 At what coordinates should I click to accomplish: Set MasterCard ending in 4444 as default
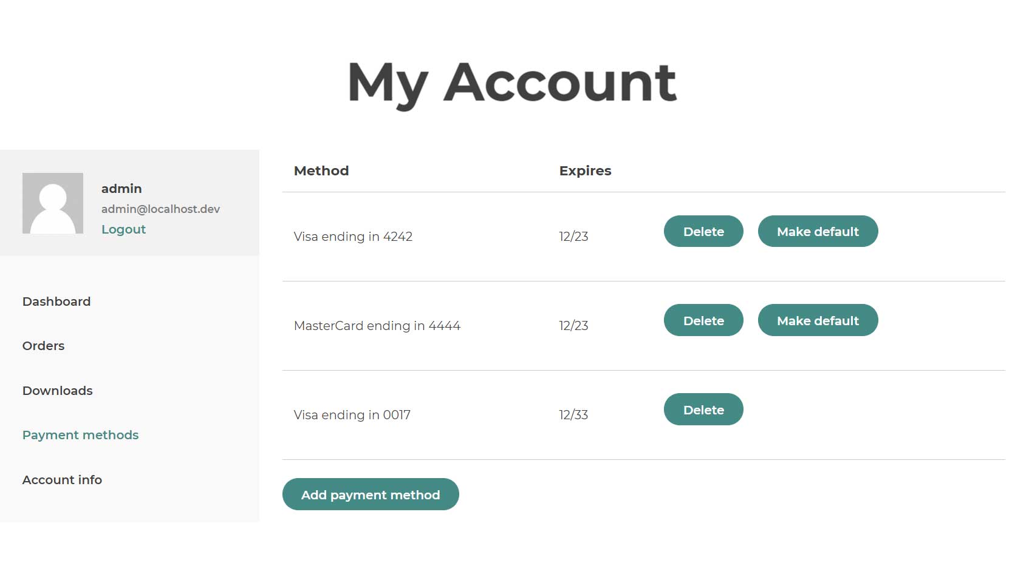click(x=818, y=320)
